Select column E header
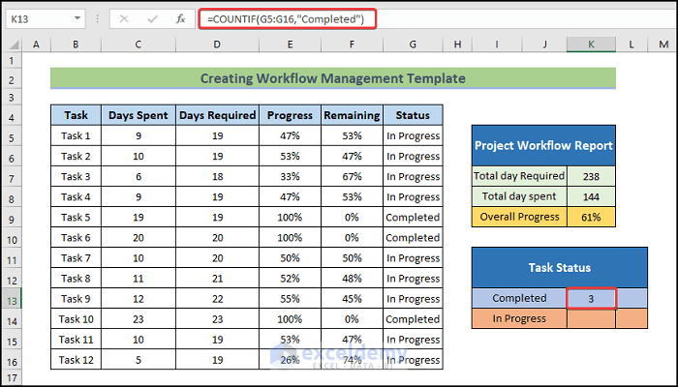The width and height of the screenshot is (678, 387). tap(290, 45)
